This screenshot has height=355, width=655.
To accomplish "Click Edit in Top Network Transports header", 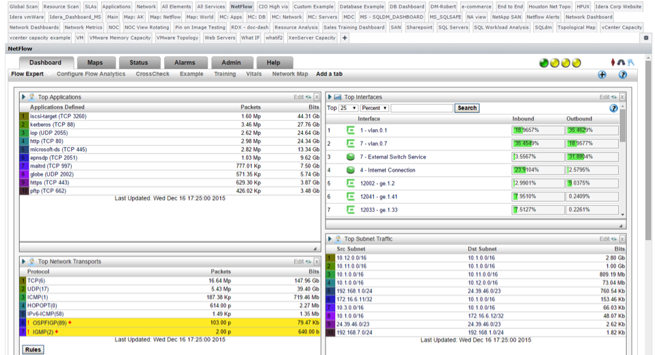I will tap(298, 262).
